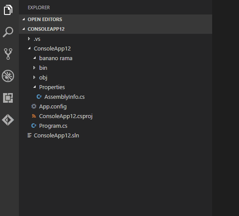
Task: Open the Explorer view icon
Action: (8, 10)
